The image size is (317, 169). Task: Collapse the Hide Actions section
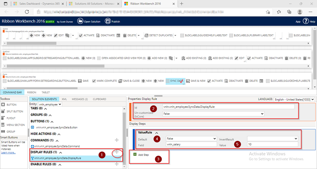(x=59, y=134)
